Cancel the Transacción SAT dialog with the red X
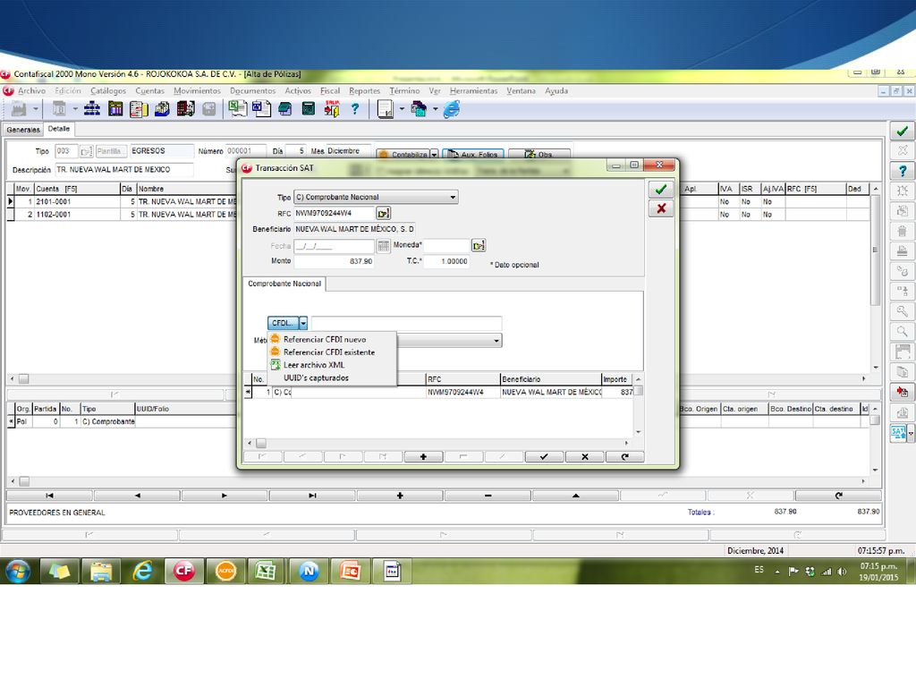Screen dimensions: 916x687 (x=661, y=208)
